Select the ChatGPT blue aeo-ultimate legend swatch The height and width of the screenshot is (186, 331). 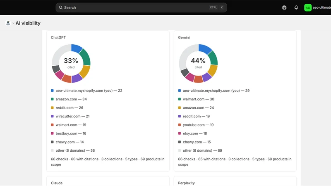pyautogui.click(x=52, y=91)
